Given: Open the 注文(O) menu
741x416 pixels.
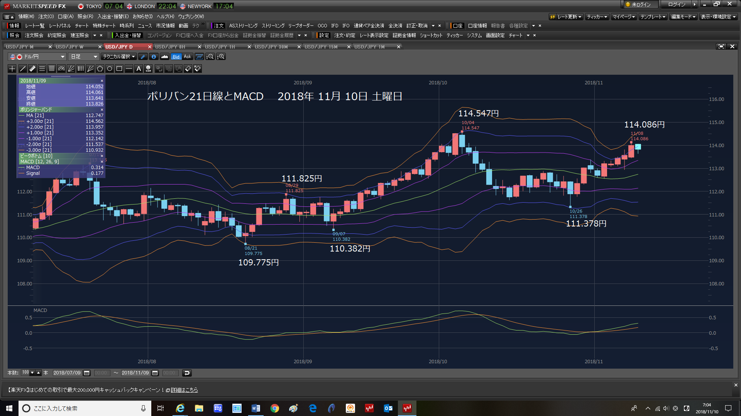Looking at the screenshot, I should pyautogui.click(x=46, y=17).
